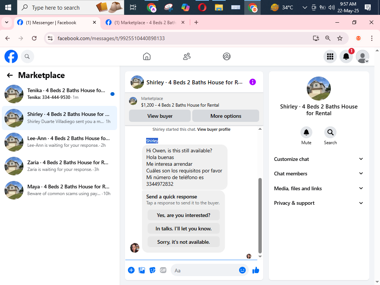Click the chat messages scrollbar thumb
This screenshot has width=380, height=285.
260,216
